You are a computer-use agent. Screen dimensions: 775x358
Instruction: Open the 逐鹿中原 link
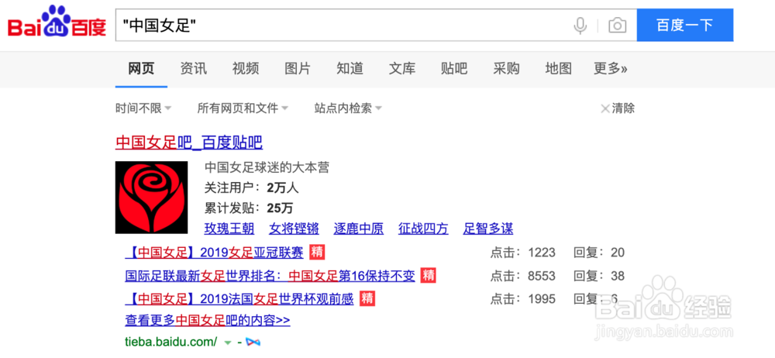coord(359,229)
